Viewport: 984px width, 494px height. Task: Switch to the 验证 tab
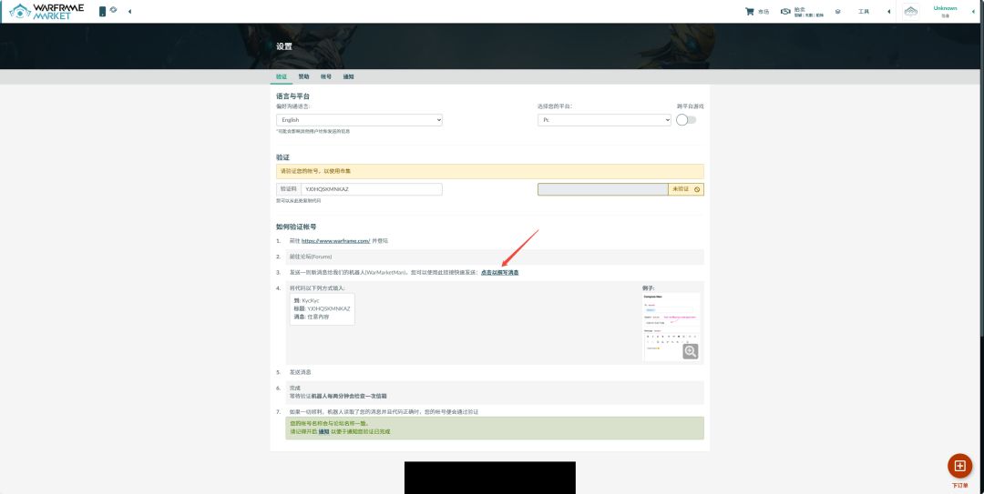point(282,76)
